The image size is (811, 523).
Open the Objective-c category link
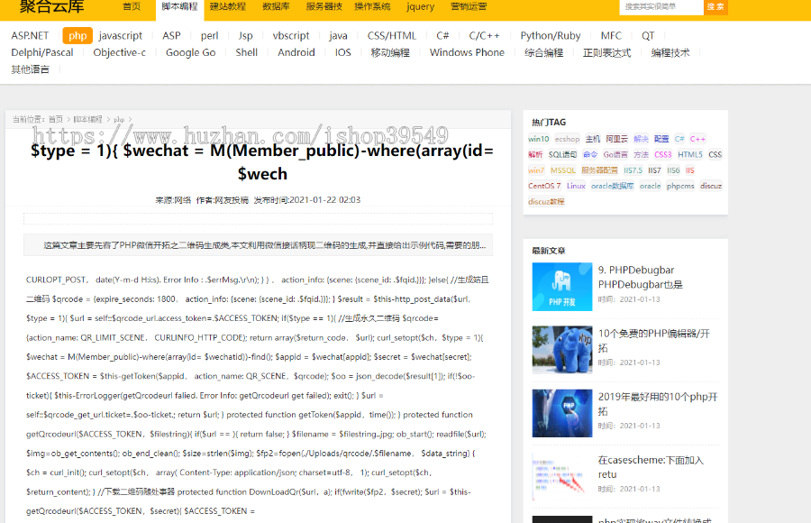120,52
